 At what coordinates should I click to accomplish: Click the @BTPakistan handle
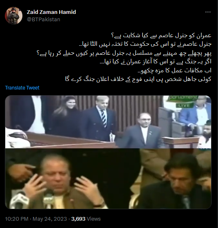44,20
